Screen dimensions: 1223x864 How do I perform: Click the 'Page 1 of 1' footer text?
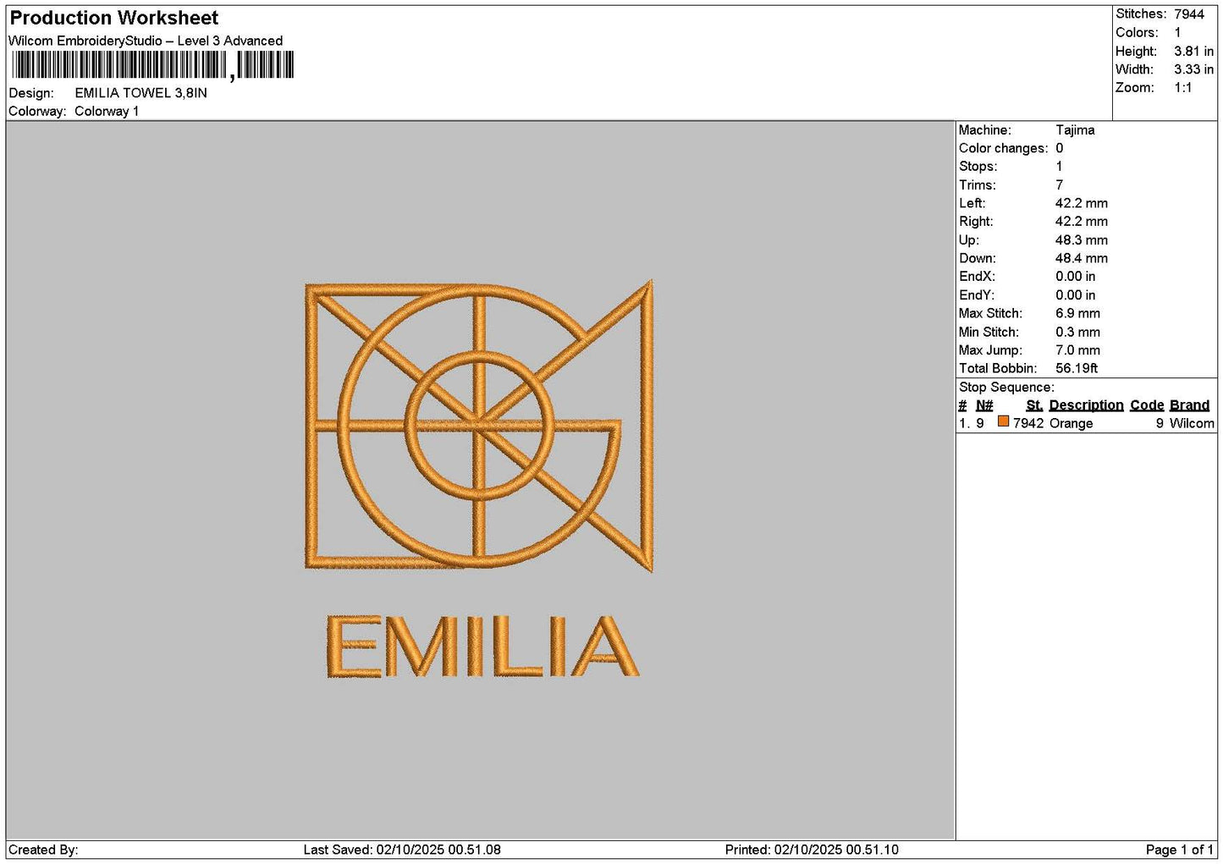coord(1180,850)
